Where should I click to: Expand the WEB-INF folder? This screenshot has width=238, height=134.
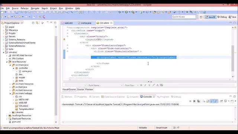tap(13, 103)
